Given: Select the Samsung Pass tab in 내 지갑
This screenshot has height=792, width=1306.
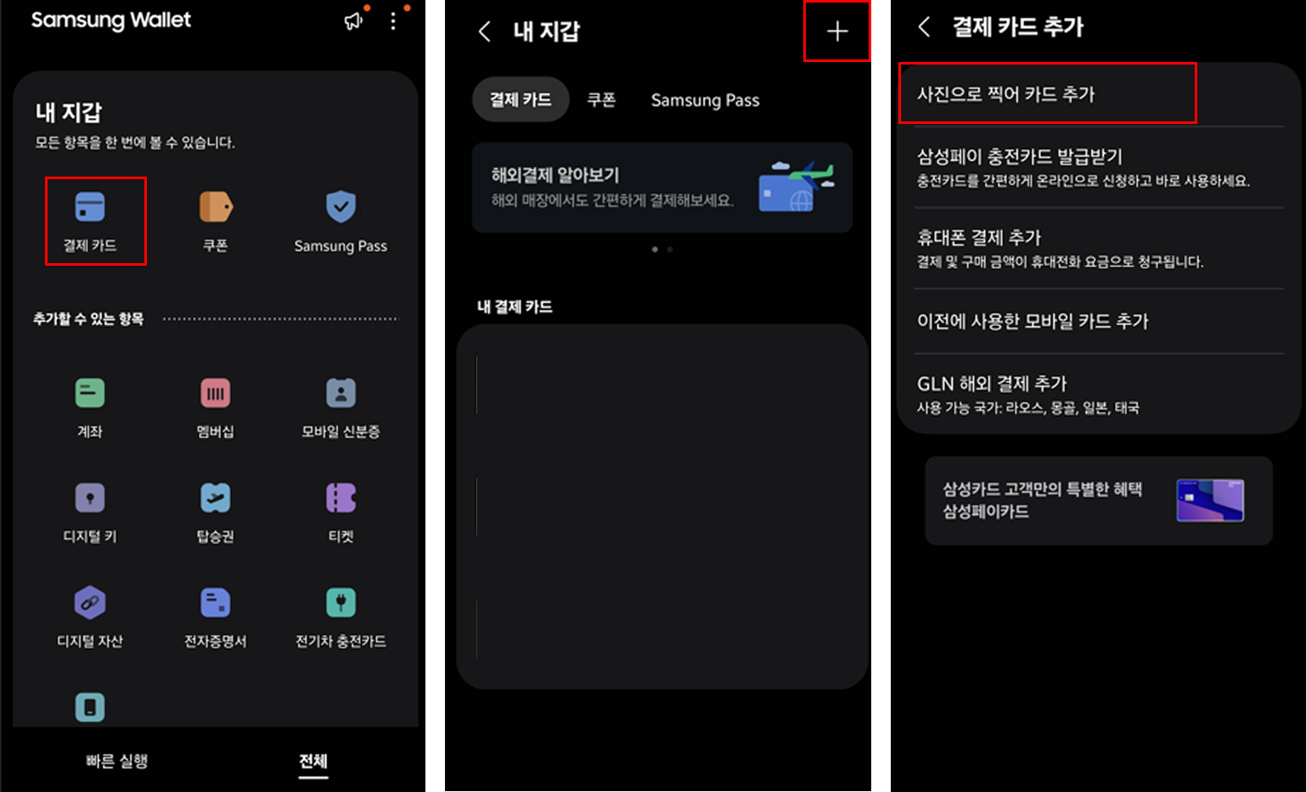Looking at the screenshot, I should click(x=705, y=100).
